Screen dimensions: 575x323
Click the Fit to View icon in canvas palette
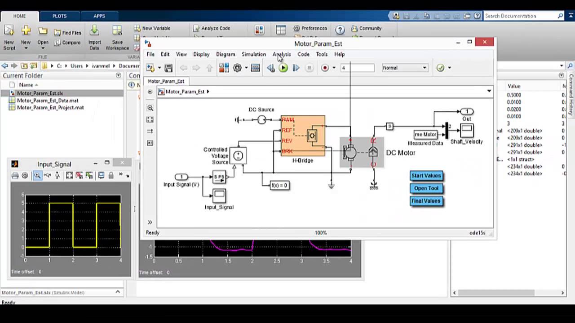(150, 120)
